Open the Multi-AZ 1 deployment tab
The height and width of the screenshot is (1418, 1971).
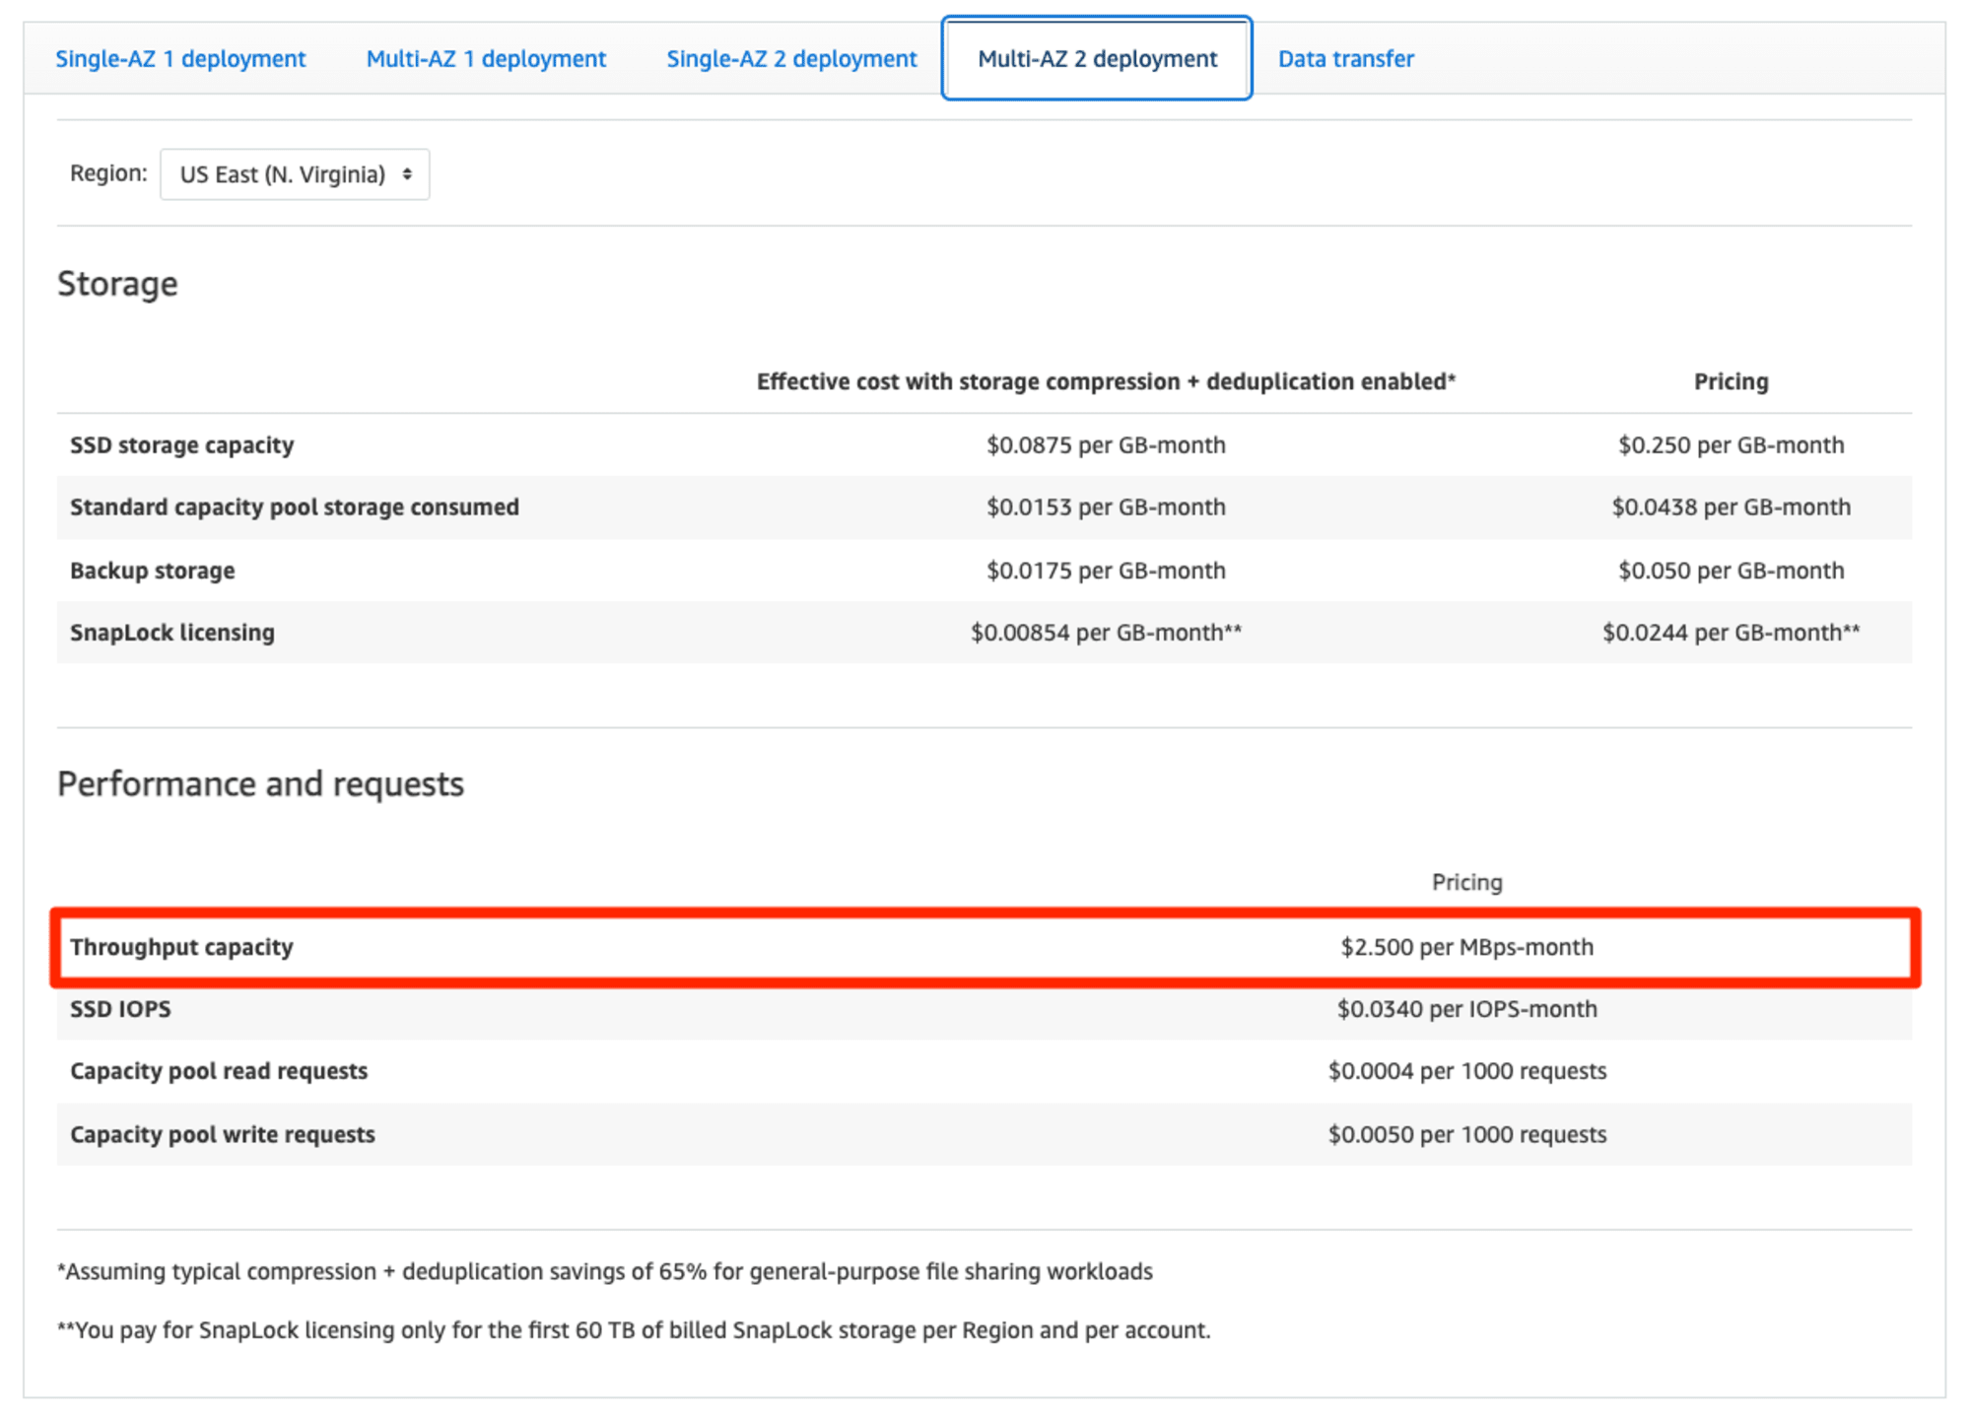coord(486,59)
